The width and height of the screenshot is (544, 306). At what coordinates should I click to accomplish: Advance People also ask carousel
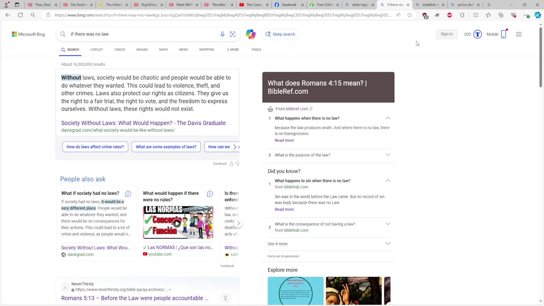[238, 224]
